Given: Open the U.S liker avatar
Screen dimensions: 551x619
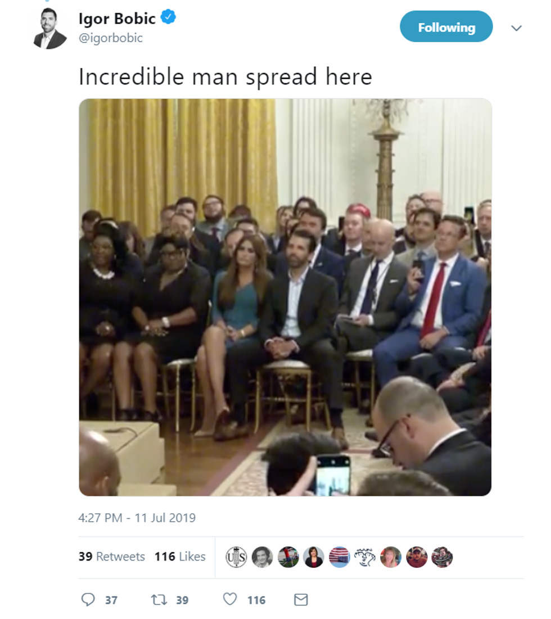Looking at the screenshot, I should pyautogui.click(x=236, y=557).
